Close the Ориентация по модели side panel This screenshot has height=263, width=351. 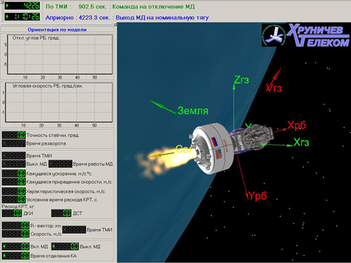pyautogui.click(x=115, y=25)
